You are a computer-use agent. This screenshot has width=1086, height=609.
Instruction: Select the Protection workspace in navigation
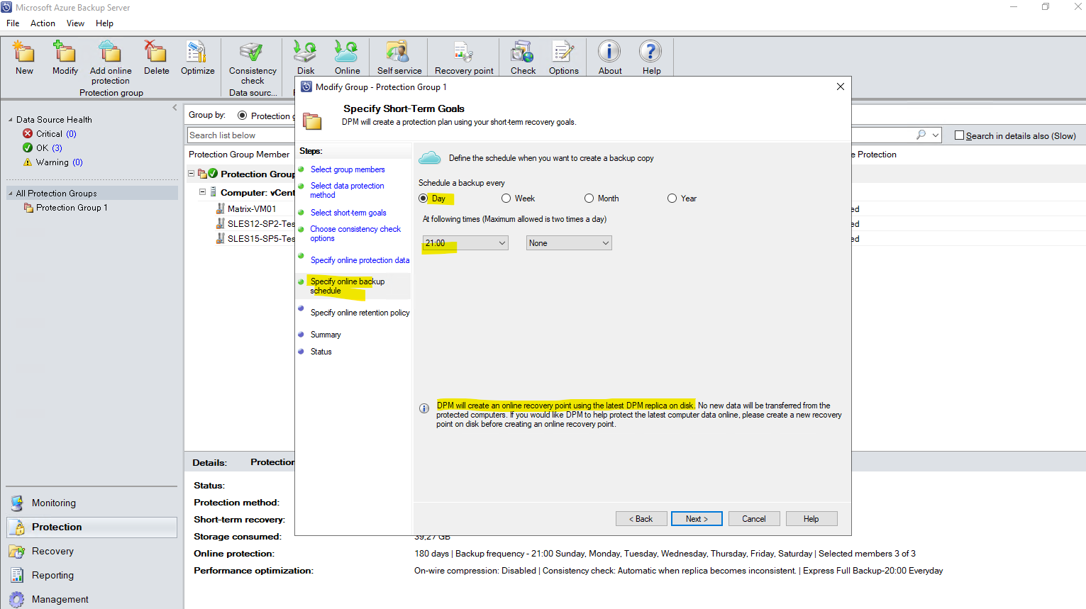coord(92,527)
